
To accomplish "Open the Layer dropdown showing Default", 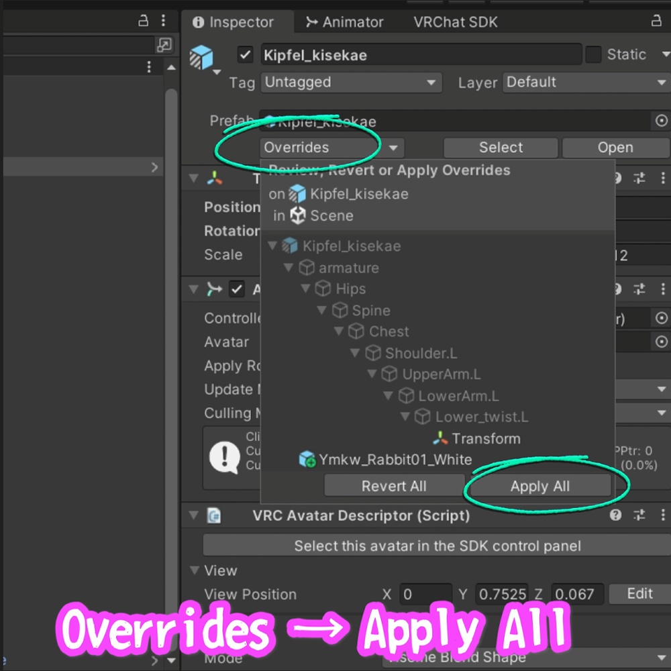I will click(586, 82).
